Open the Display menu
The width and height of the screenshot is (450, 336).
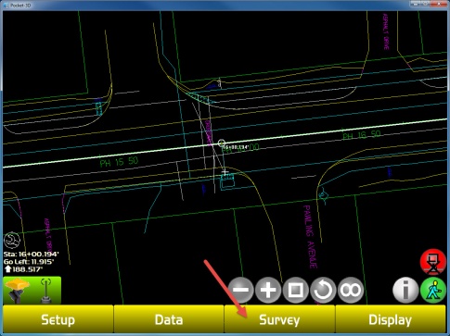(x=391, y=319)
